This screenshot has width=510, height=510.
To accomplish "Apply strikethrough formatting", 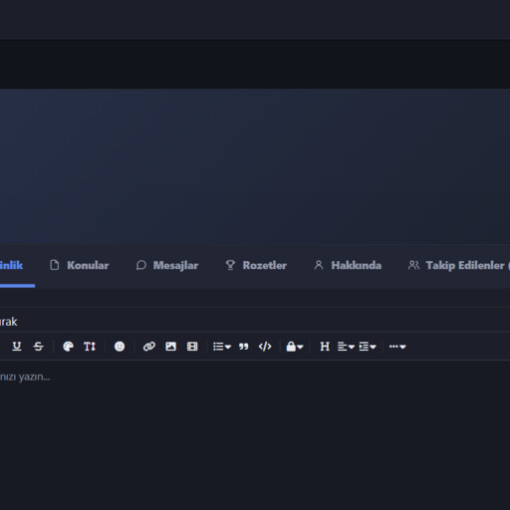I will click(38, 347).
